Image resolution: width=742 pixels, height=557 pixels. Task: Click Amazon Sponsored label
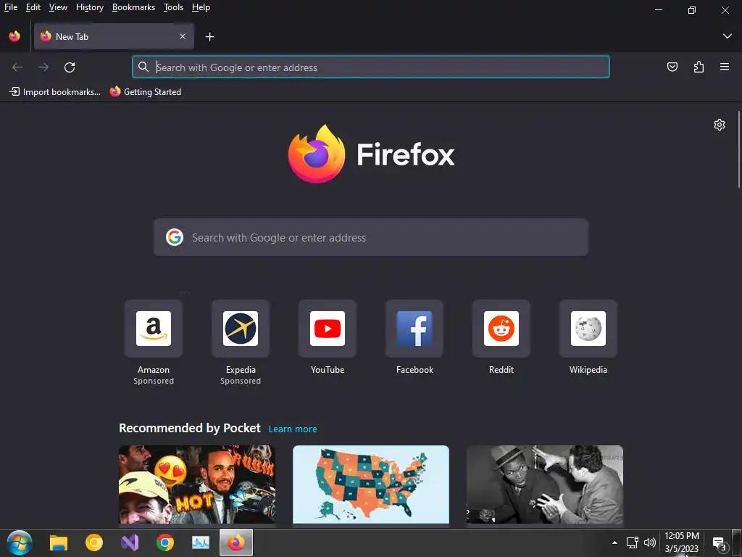point(154,381)
